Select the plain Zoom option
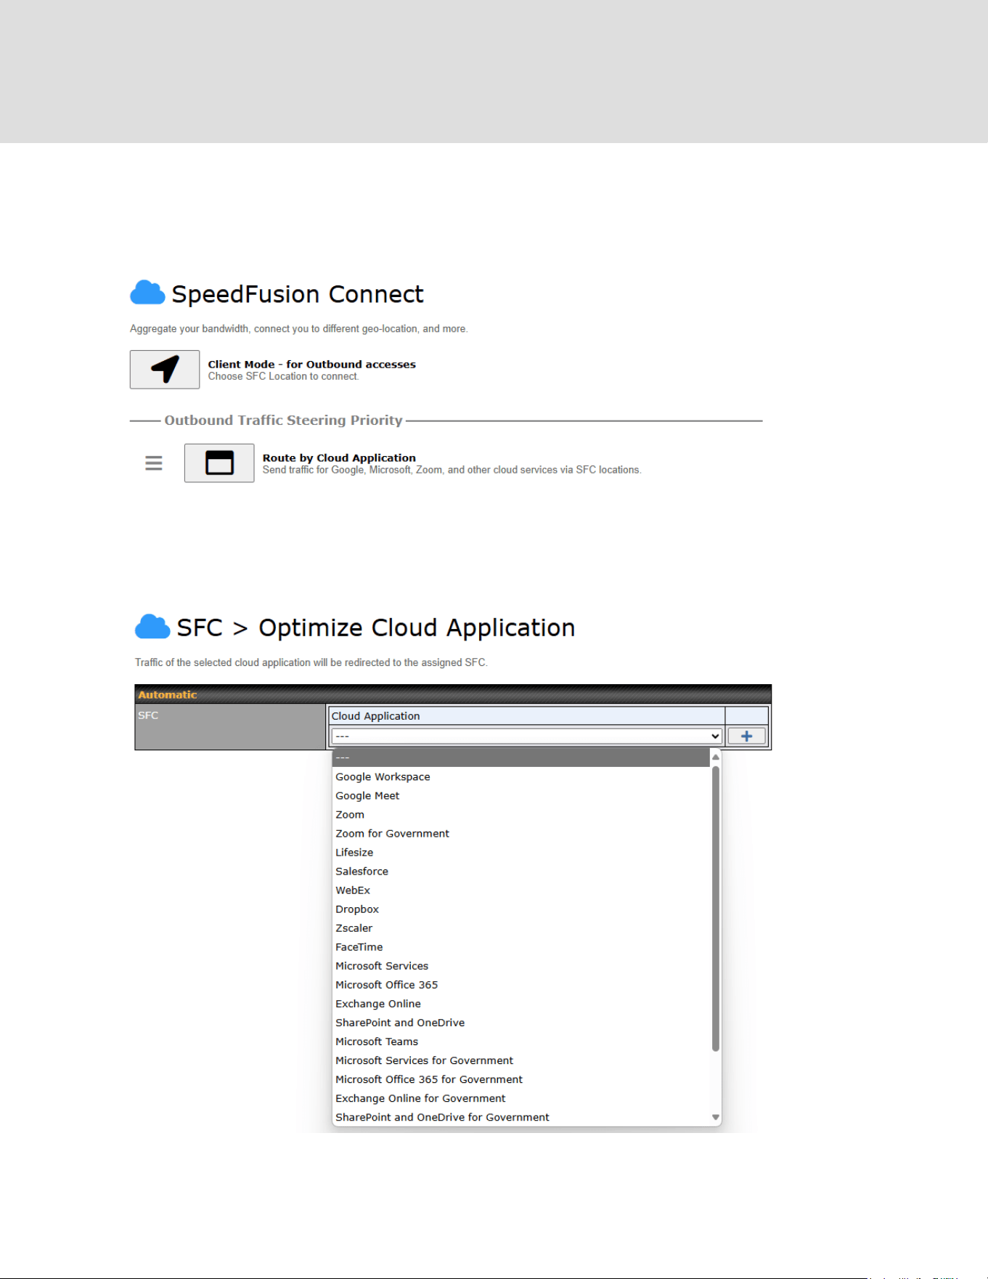988x1279 pixels. [520, 814]
